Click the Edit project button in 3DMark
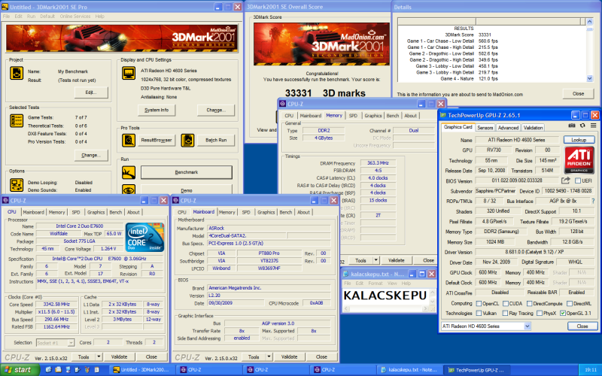The width and height of the screenshot is (602, 376). coord(91,92)
